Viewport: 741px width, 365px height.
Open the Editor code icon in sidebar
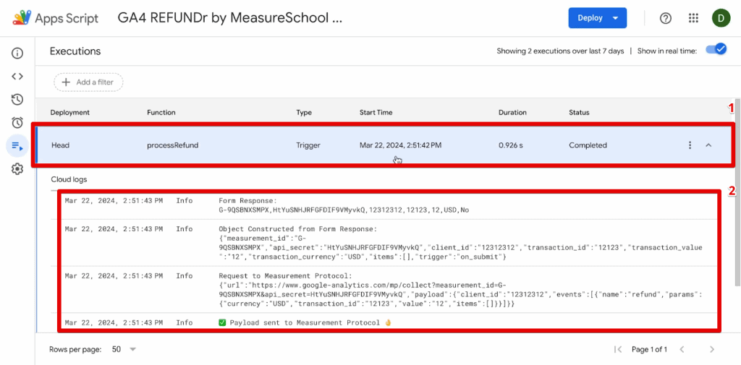[x=17, y=76]
